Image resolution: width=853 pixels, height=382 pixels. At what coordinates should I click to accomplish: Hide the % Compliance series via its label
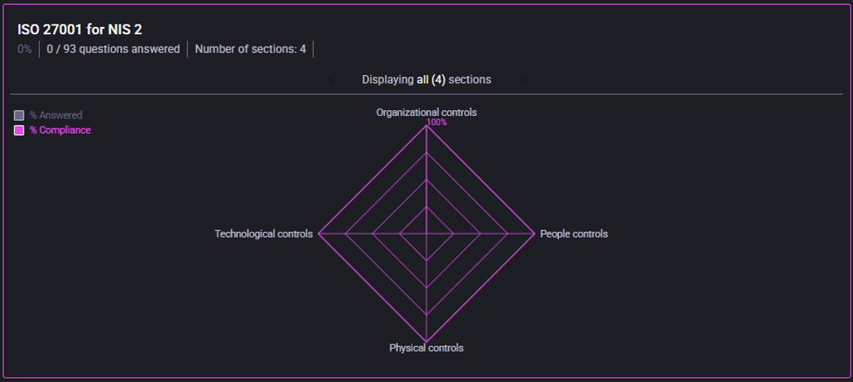(60, 131)
